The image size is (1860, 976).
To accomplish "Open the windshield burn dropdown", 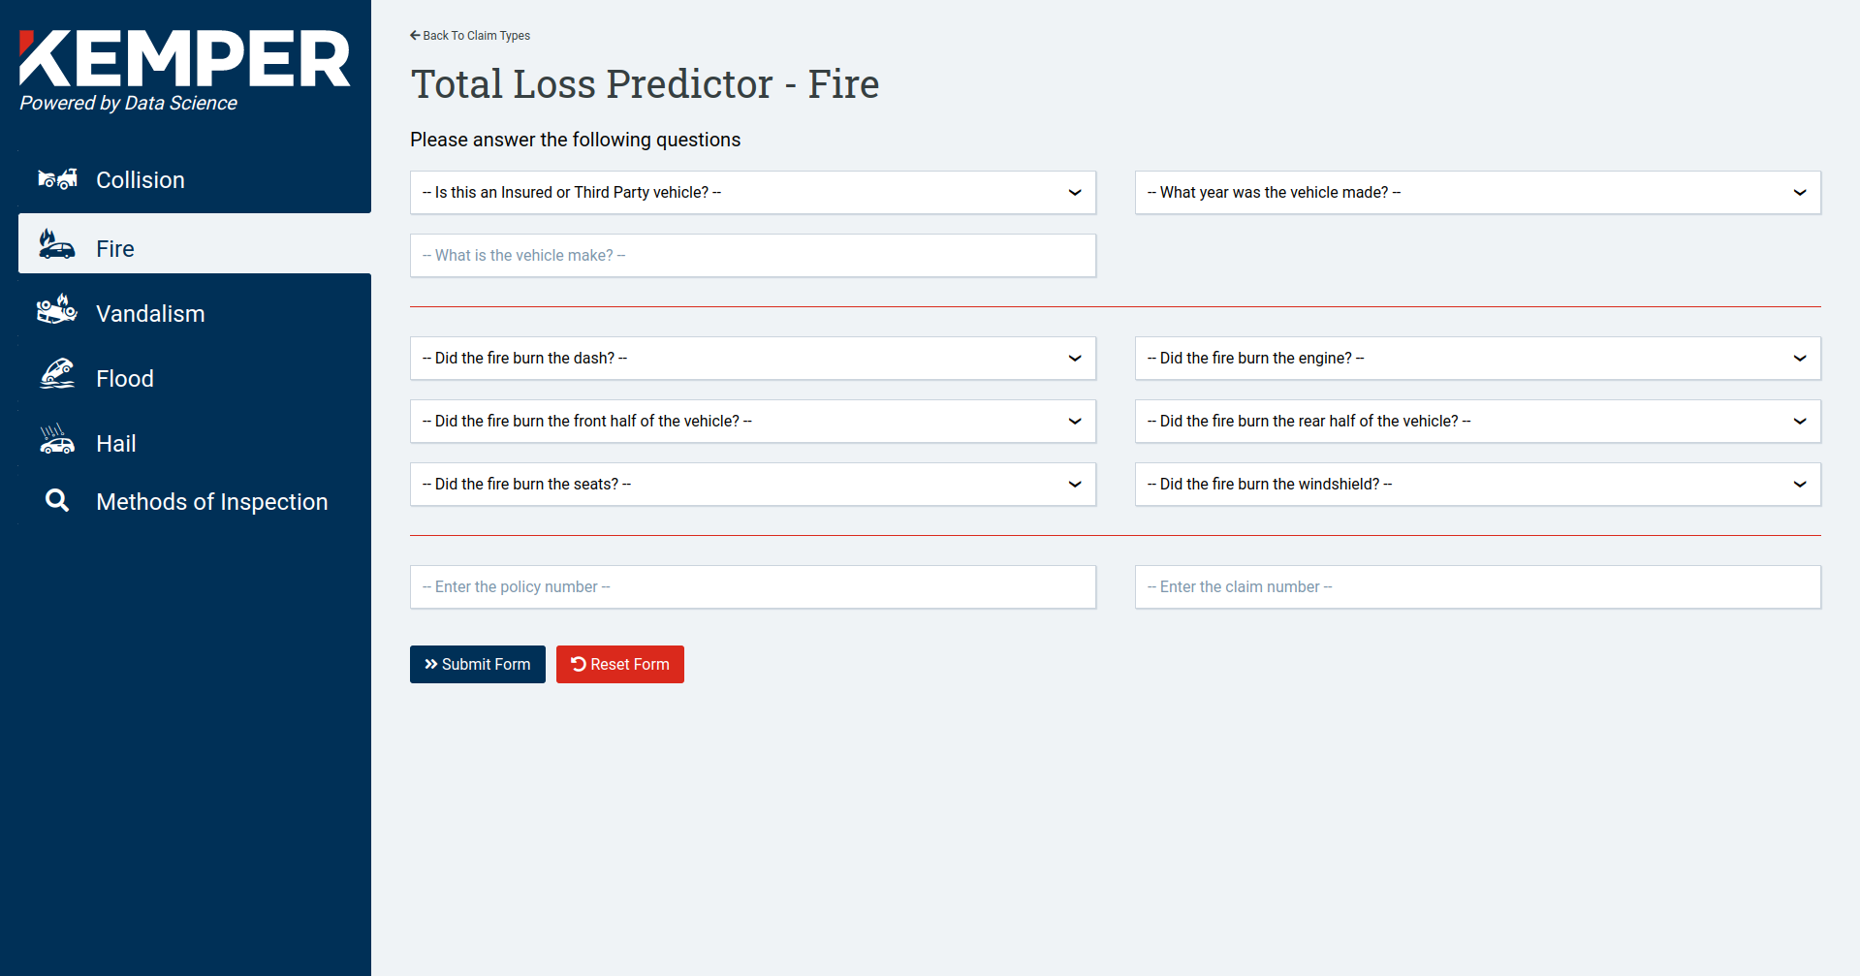I will coord(1477,485).
